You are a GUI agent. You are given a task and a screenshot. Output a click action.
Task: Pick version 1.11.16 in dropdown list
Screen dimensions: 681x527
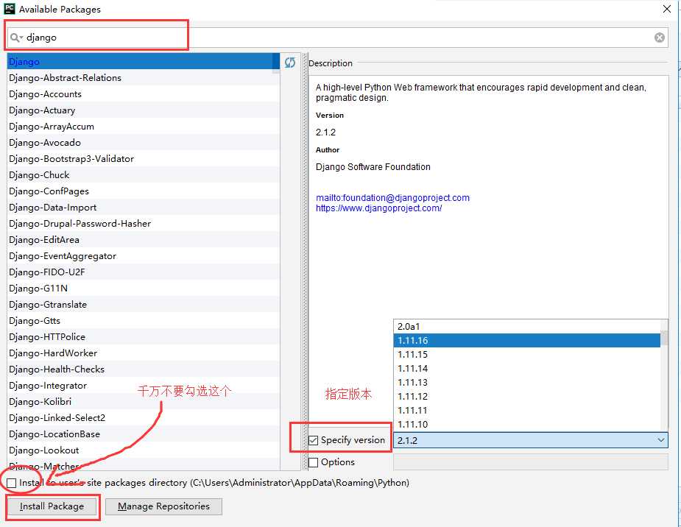click(x=527, y=340)
